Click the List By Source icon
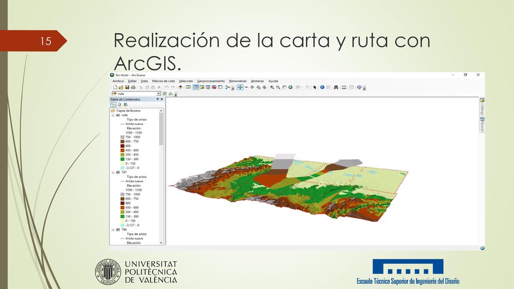The width and height of the screenshot is (514, 289). click(x=119, y=105)
